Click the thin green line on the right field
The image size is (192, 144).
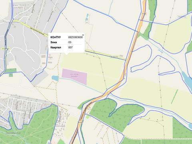(x=174, y=97)
